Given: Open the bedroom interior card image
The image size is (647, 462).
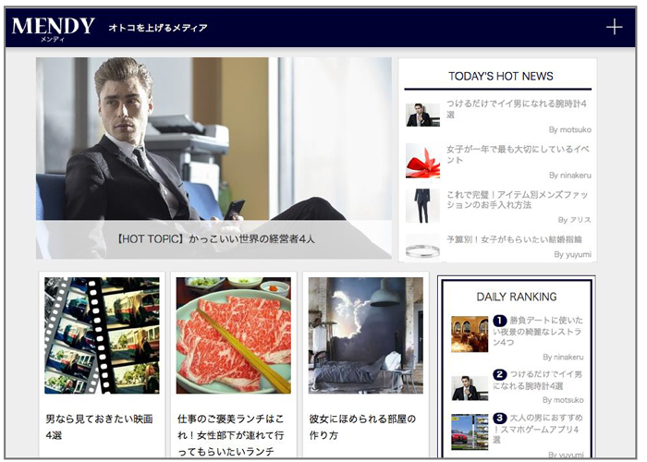Looking at the screenshot, I should (366, 335).
